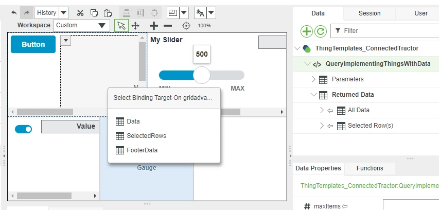439x210 pixels.
Task: Click the Gauge widget label
Action: coord(147,168)
